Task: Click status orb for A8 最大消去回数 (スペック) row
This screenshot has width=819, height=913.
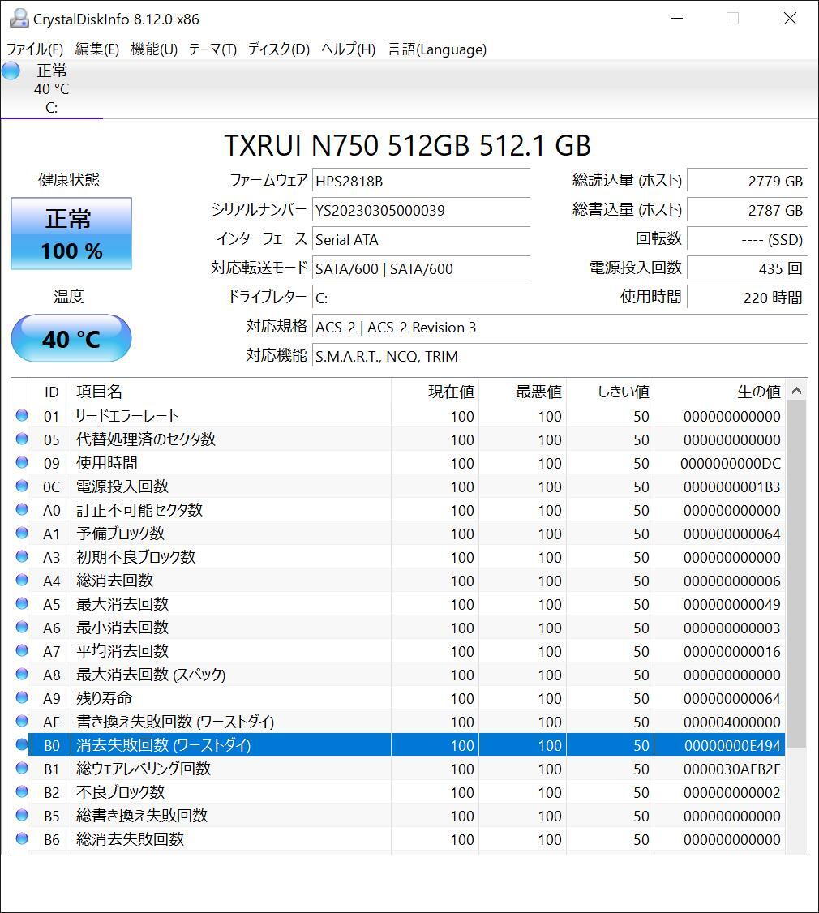Action: (22, 674)
